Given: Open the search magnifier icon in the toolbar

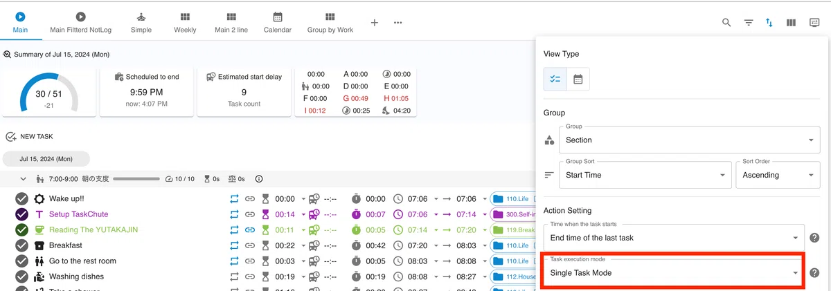Looking at the screenshot, I should 726,23.
